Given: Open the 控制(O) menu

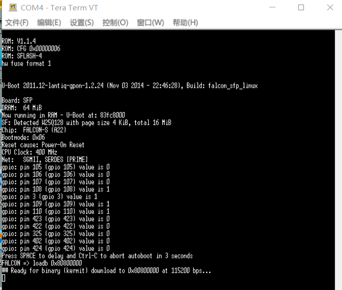Looking at the screenshot, I should click(115, 23).
